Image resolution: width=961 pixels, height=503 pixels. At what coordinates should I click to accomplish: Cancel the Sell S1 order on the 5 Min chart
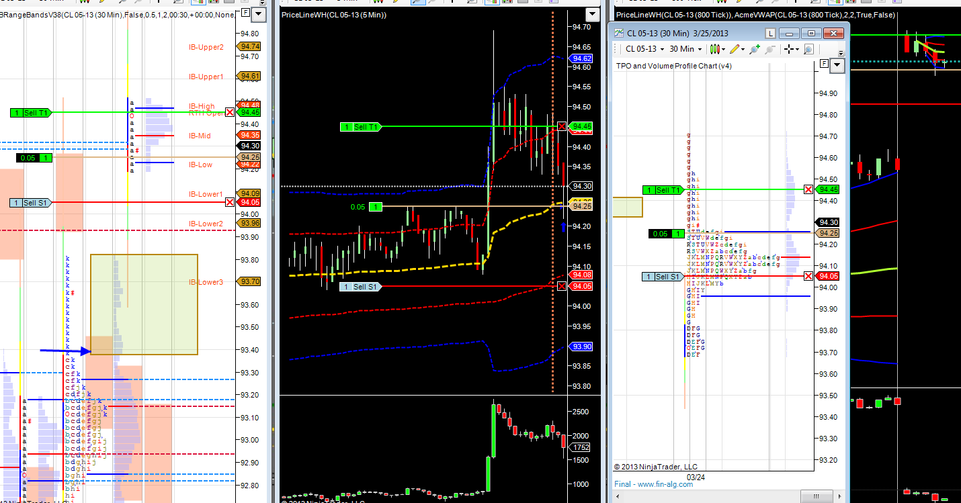pos(562,286)
